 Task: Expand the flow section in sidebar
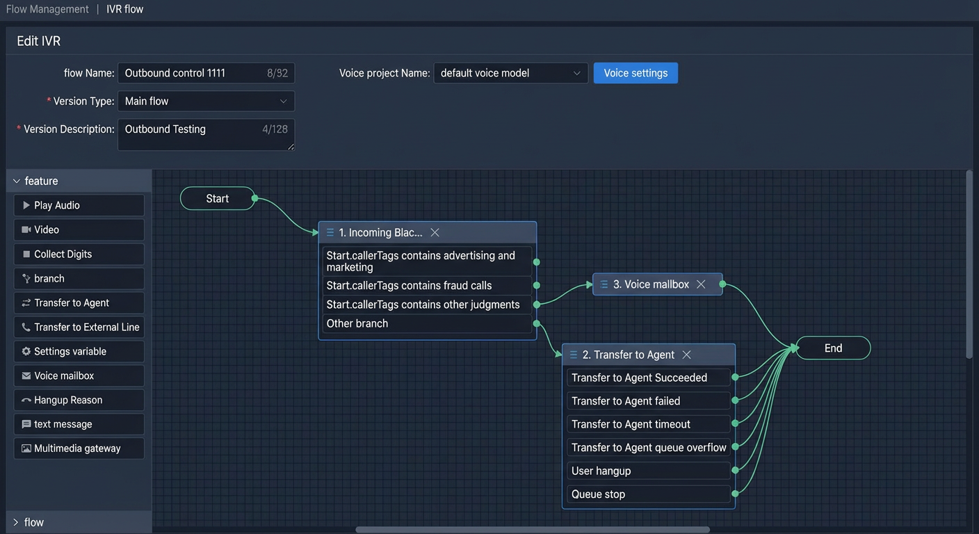coord(17,522)
